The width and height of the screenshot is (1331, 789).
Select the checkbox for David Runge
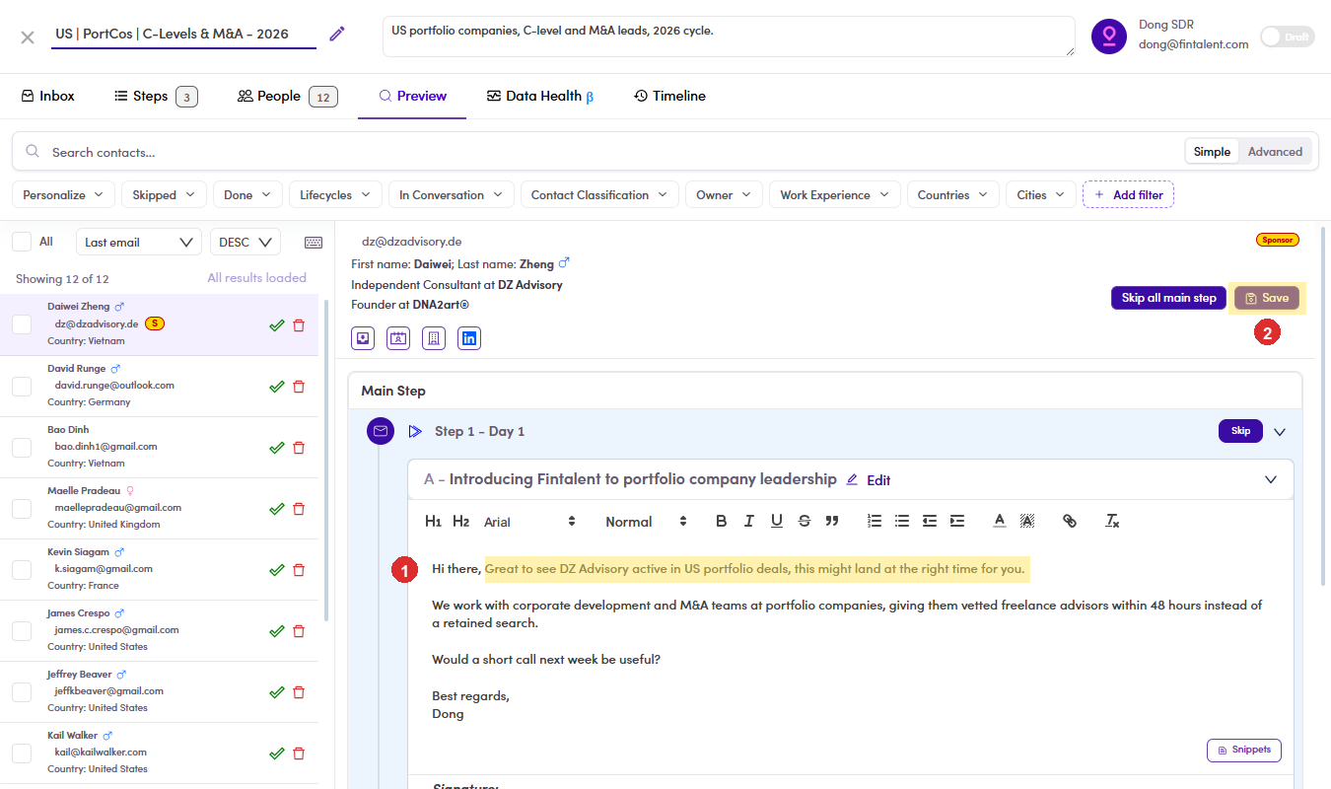(x=22, y=386)
